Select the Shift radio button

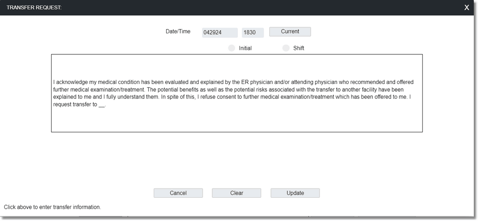point(286,48)
